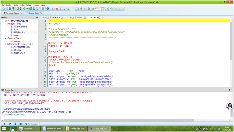Select main.c under Source Files
Image resolution: width=234 pixels, height=132 pixels.
(x=17, y=41)
